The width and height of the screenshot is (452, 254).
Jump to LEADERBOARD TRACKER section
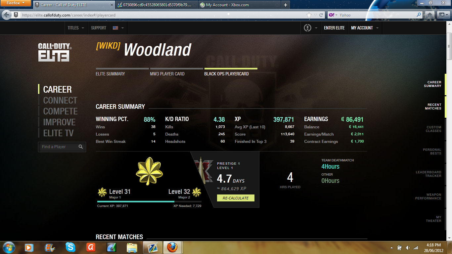tap(429, 174)
